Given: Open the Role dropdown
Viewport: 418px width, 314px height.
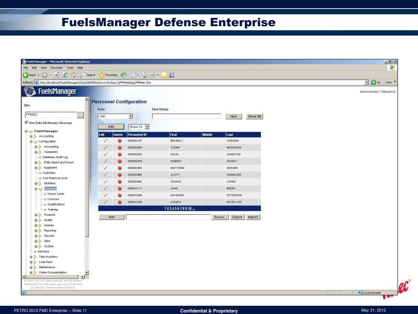Looking at the screenshot, I should tap(131, 116).
